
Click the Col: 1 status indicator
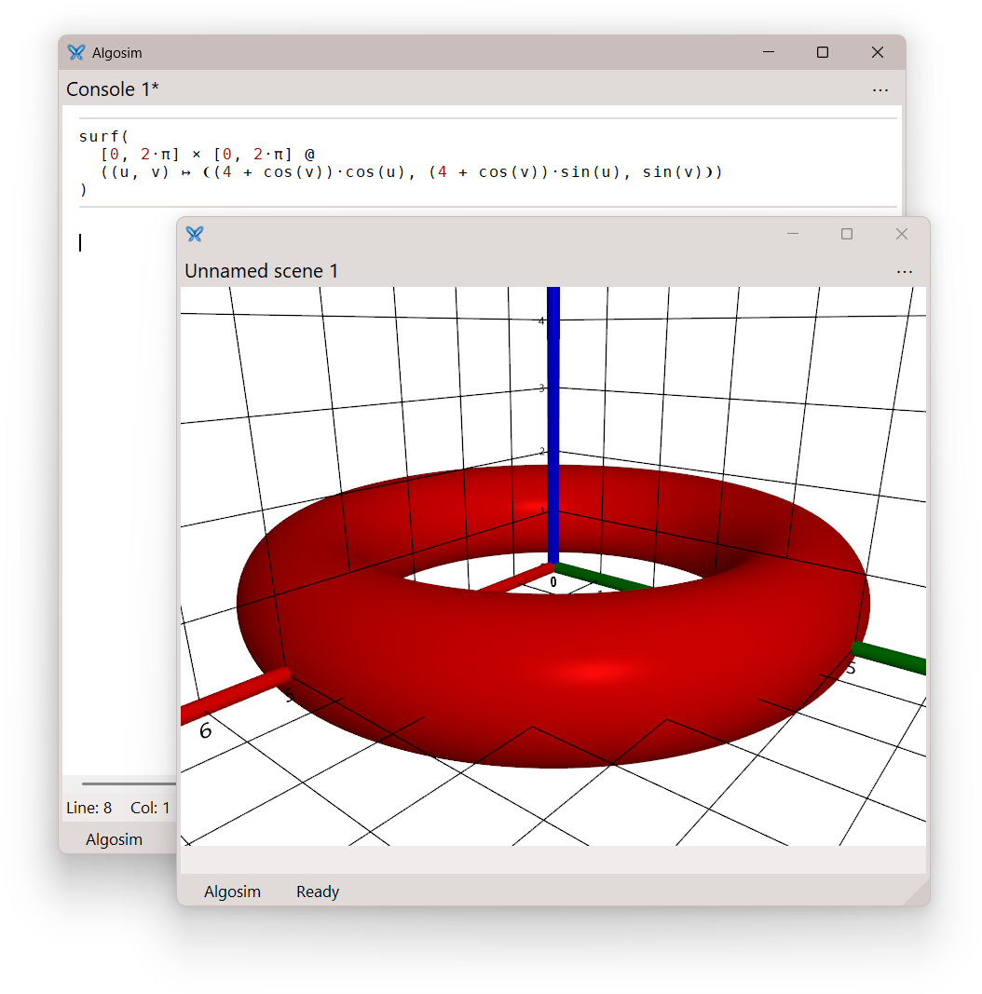[x=150, y=808]
